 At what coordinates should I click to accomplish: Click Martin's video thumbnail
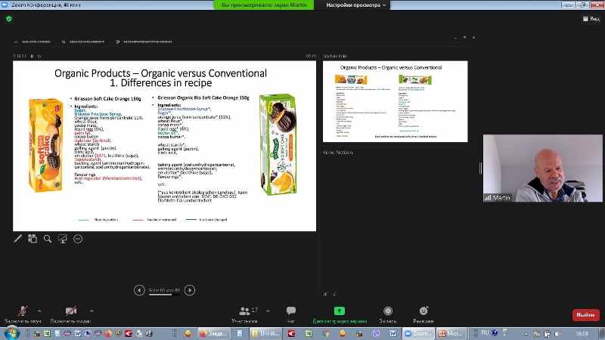pyautogui.click(x=542, y=168)
